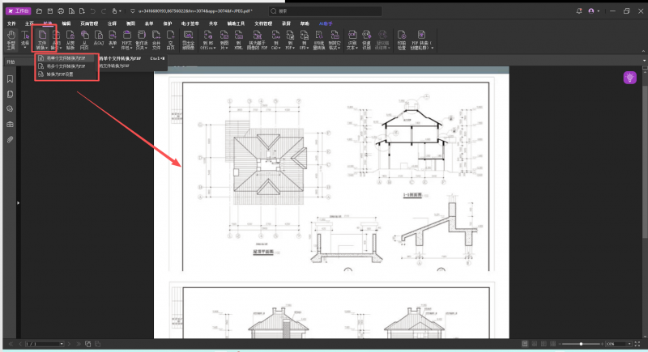
Task: Switch to the Edit (编辑) tab
Action: pos(66,23)
